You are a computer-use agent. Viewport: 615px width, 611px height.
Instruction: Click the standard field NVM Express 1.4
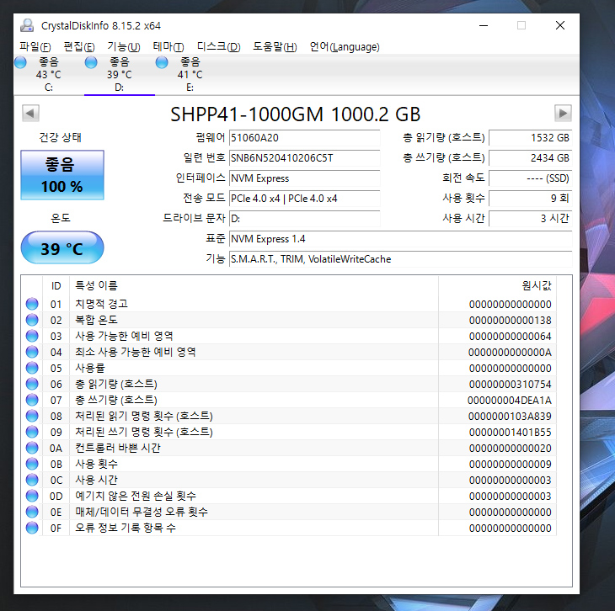[x=400, y=239]
